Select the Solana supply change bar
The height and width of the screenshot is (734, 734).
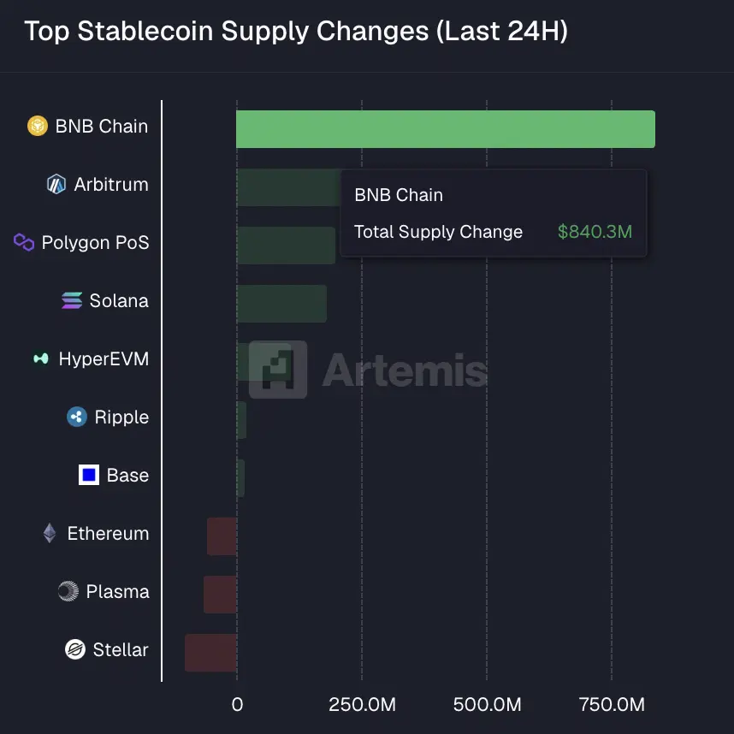click(281, 304)
